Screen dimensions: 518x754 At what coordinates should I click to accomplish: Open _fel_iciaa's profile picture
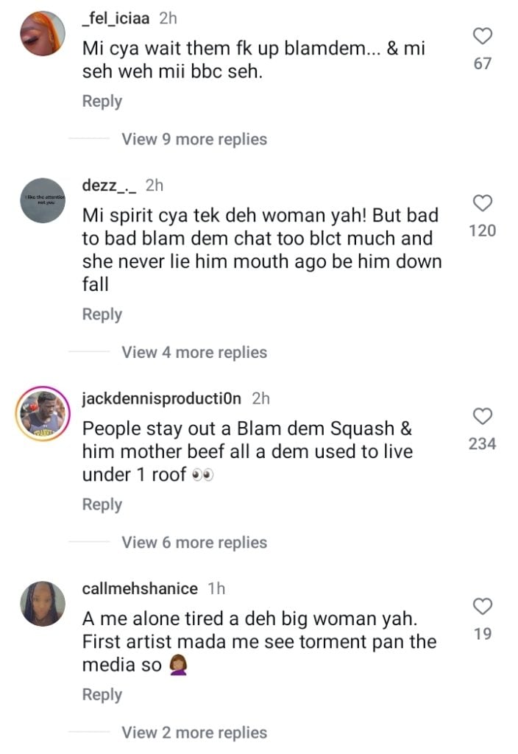(42, 34)
